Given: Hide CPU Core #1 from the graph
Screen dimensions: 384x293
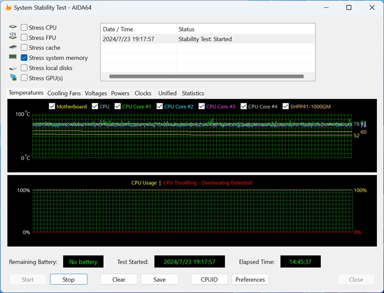Looking at the screenshot, I should pos(118,106).
